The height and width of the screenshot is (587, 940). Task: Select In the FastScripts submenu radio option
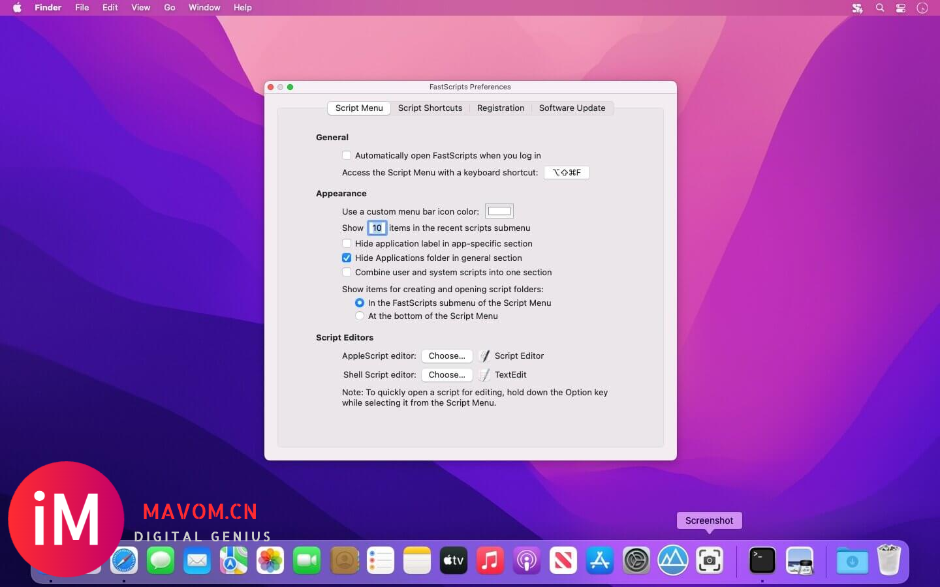(x=360, y=303)
